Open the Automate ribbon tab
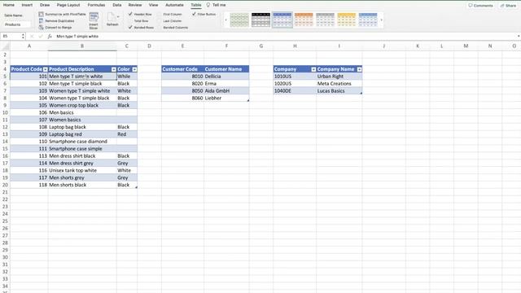The height and width of the screenshot is (293, 521). click(174, 5)
